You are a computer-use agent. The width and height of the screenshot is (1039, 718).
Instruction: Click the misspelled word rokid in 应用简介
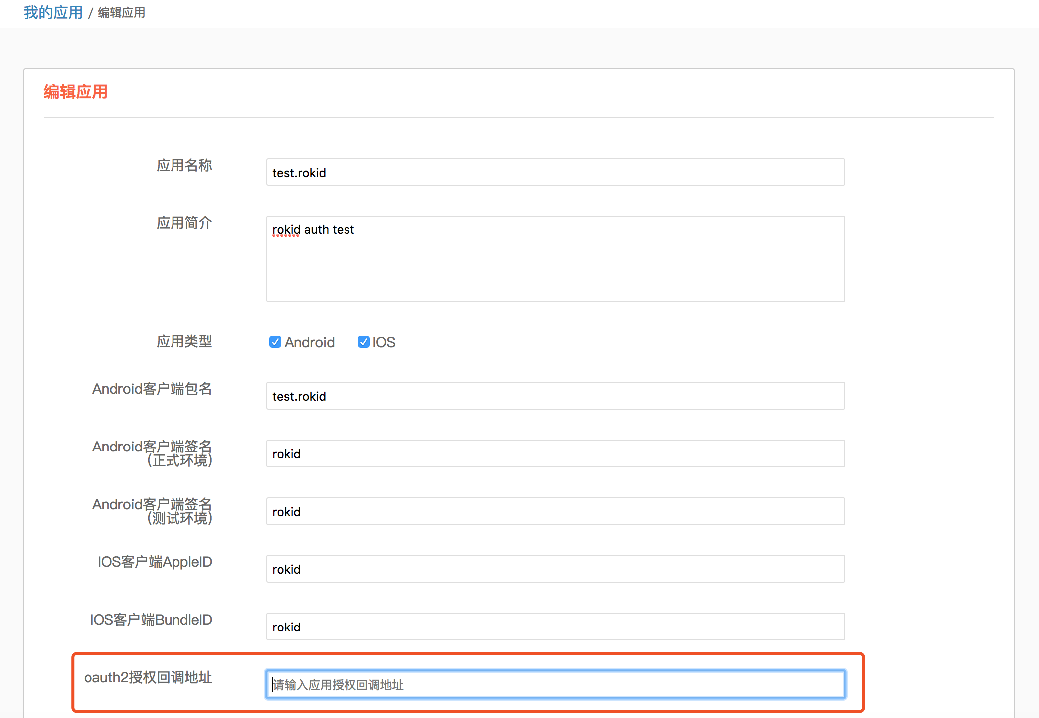286,230
